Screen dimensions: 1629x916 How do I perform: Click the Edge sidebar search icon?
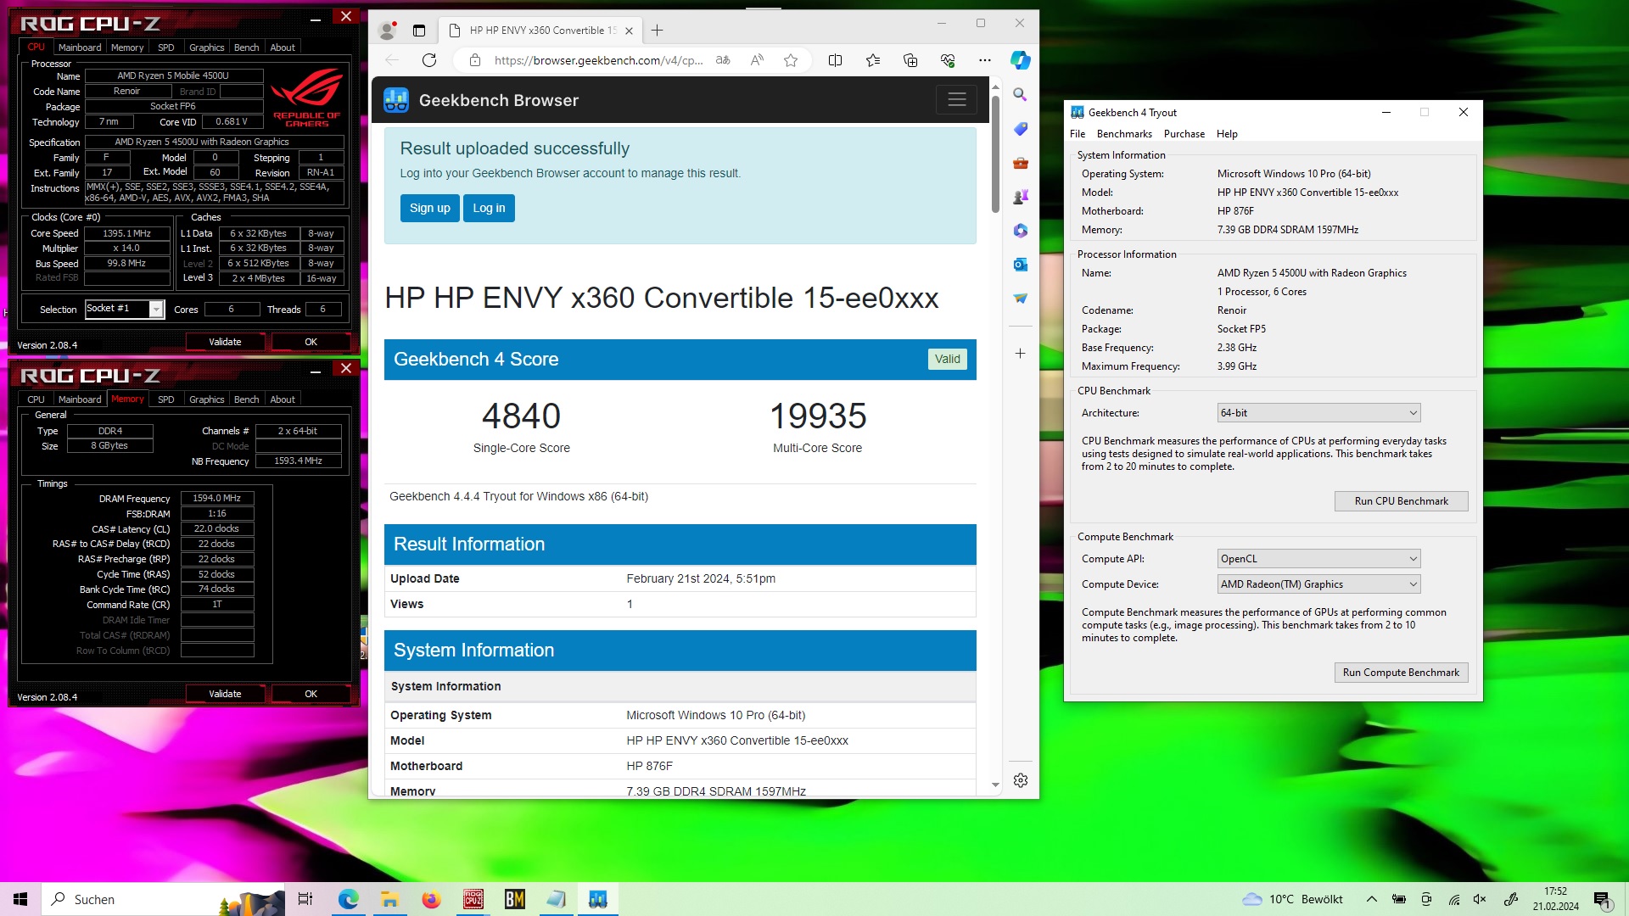[x=1021, y=95]
